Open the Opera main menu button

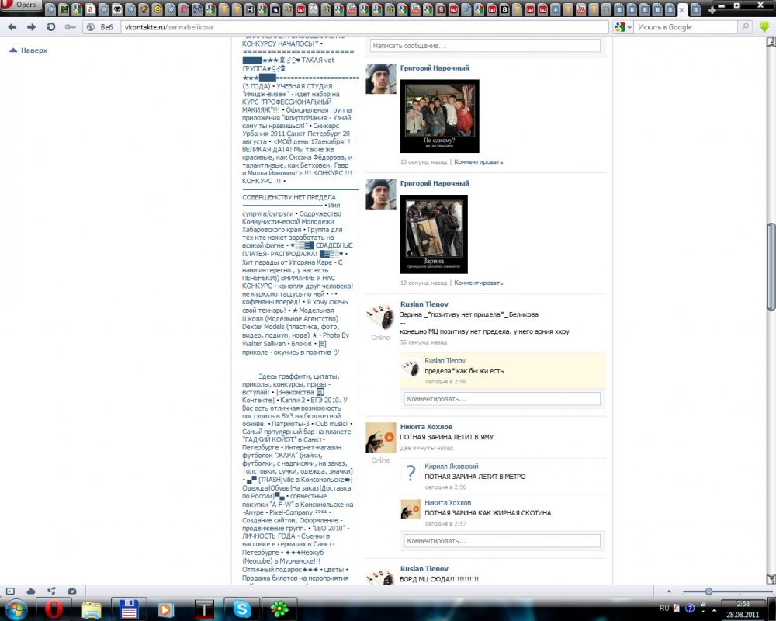tap(21, 5)
